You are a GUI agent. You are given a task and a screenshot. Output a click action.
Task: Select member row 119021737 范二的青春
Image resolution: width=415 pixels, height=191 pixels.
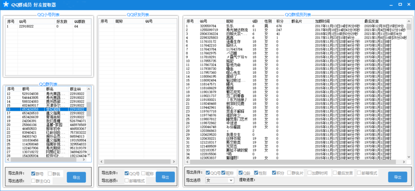(x=296, y=96)
